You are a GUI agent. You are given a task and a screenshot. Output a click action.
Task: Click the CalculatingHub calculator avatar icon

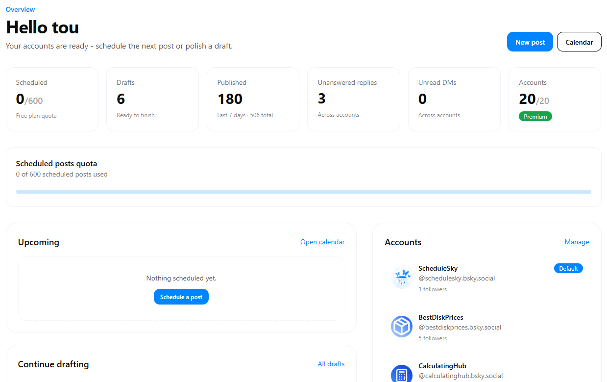click(x=402, y=374)
